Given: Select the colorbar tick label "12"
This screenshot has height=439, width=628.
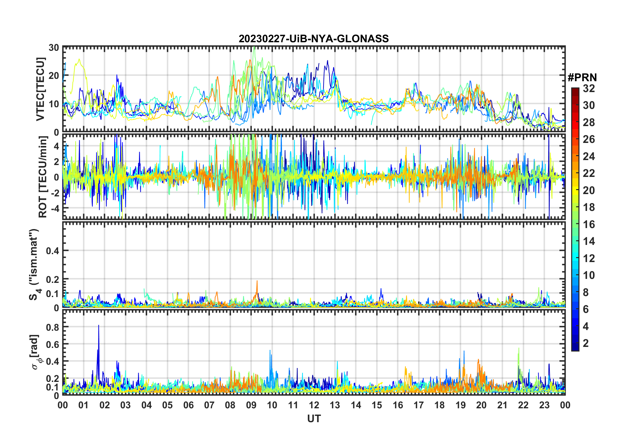Looking at the screenshot, I should 589,258.
